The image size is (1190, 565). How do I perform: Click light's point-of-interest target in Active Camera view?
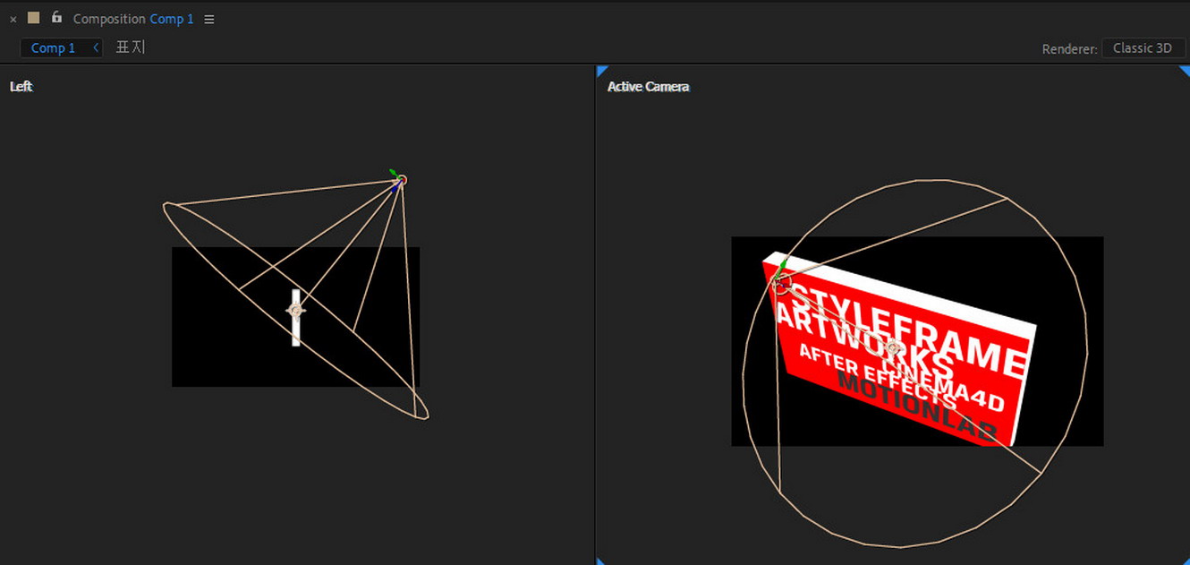pos(893,347)
